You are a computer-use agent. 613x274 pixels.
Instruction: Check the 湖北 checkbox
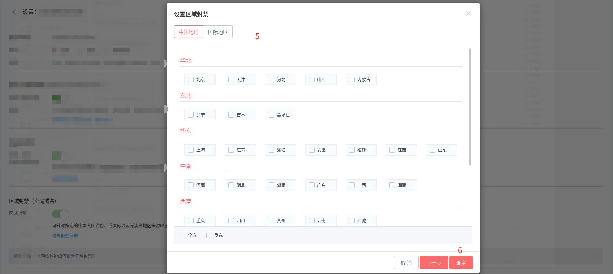pos(231,185)
